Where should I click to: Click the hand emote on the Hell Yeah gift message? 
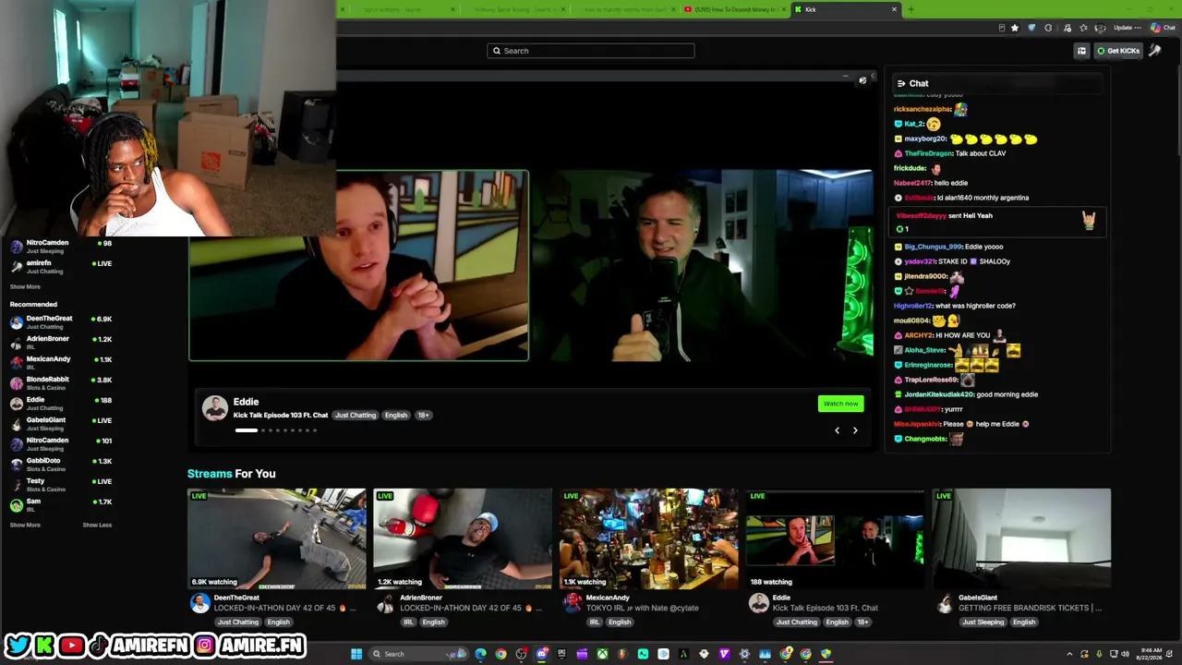pyautogui.click(x=1089, y=220)
